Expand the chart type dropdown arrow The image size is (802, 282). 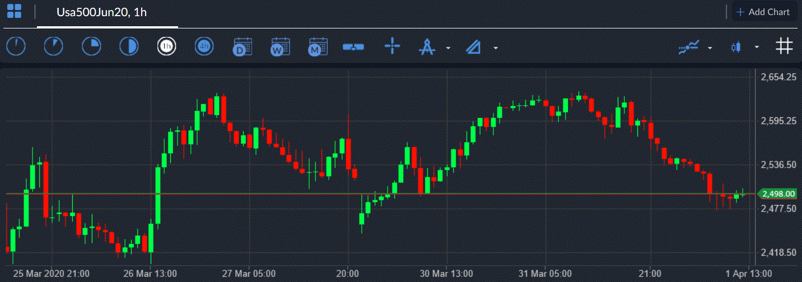click(x=757, y=47)
